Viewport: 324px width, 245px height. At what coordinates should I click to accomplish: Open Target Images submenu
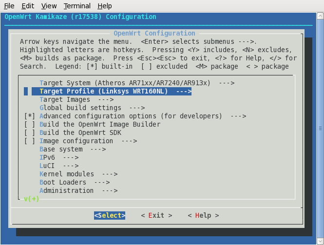pyautogui.click(x=76, y=99)
